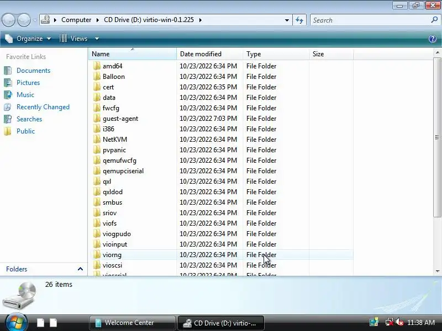Click the network status tray icon
The height and width of the screenshot is (331, 442).
pos(390,322)
